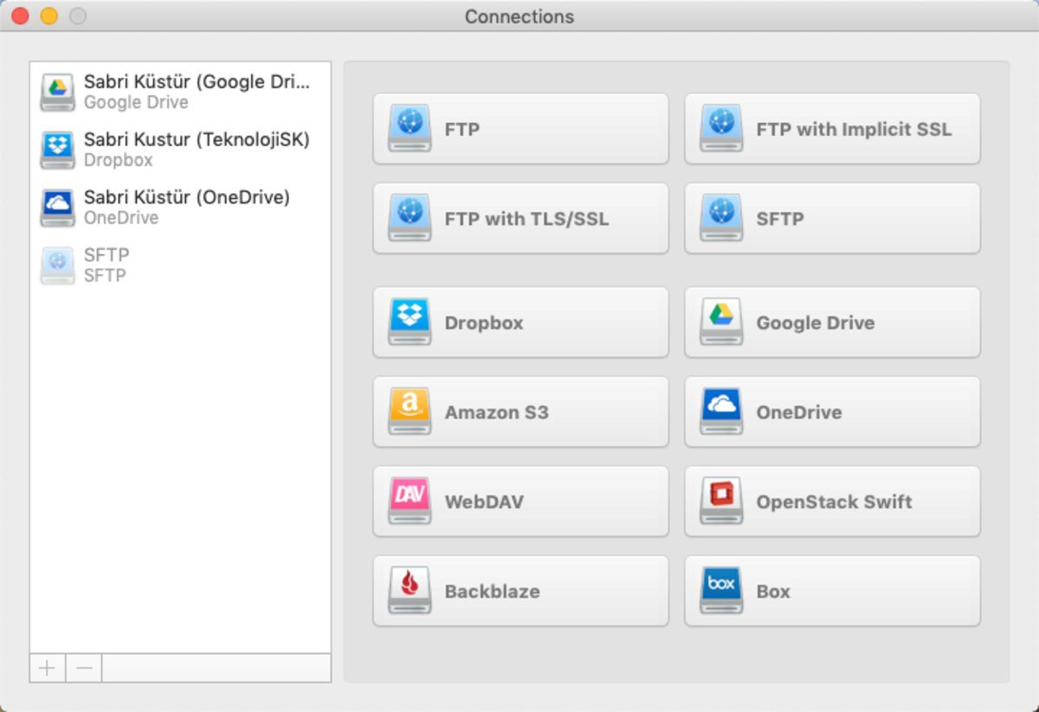The image size is (1039, 712).
Task: Click the minus icon to remove a connection
Action: tap(84, 668)
